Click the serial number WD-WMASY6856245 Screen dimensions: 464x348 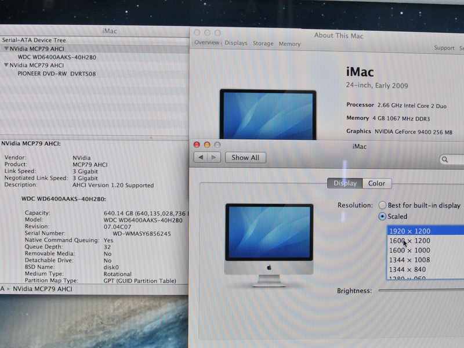[x=142, y=234]
